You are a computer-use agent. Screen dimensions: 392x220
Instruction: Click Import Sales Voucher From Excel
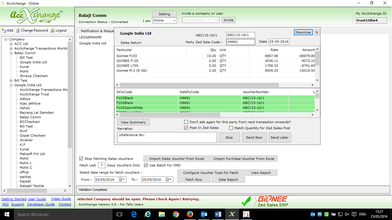176,159
